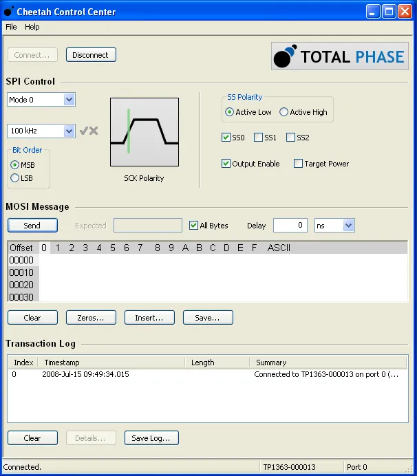Toggle the Output Enable checkbox
The width and height of the screenshot is (417, 476).
[226, 163]
